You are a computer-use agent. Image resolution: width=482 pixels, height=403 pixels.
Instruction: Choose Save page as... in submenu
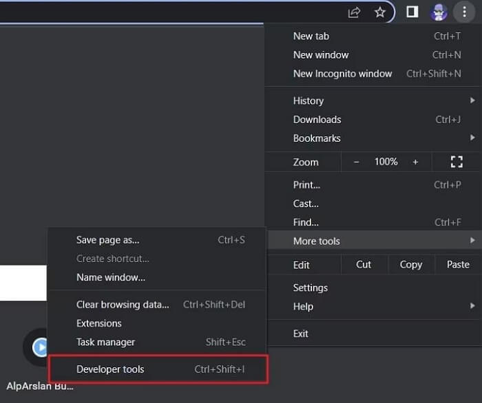point(158,240)
